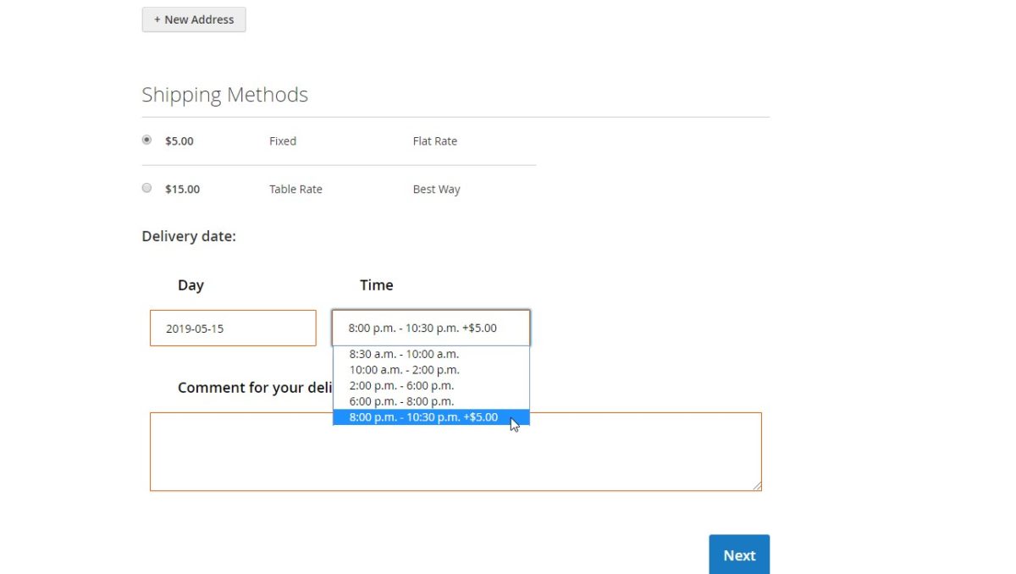Select the Flat Rate shipping radio button

146,140
